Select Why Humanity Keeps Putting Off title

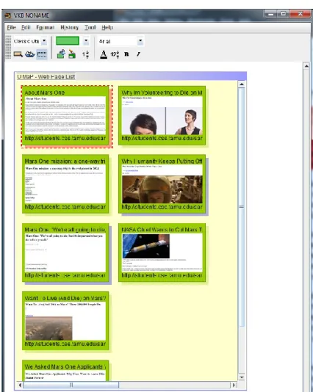162,161
